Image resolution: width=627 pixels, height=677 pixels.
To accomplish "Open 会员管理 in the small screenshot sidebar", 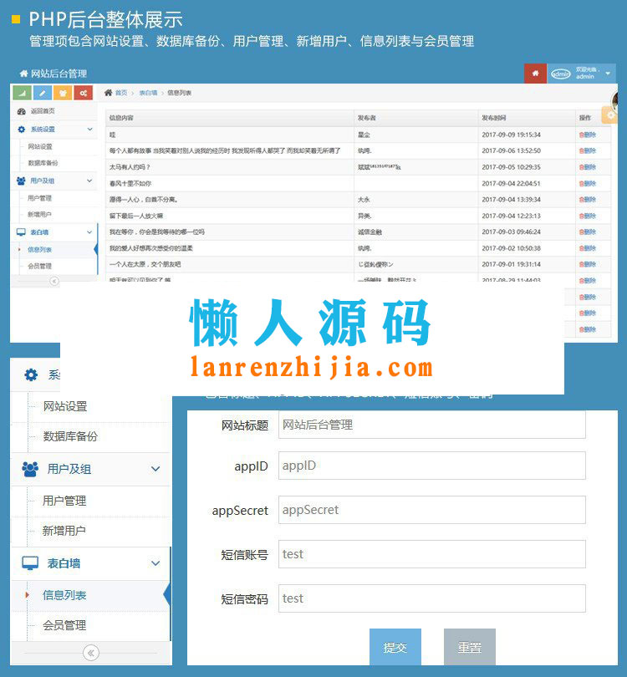I will tap(40, 266).
